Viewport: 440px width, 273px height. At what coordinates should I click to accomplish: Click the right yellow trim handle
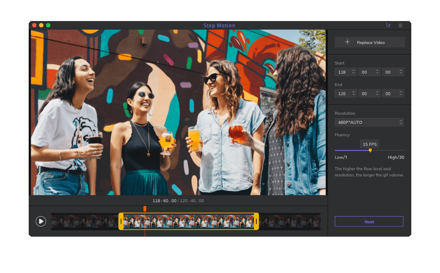pyautogui.click(x=256, y=221)
